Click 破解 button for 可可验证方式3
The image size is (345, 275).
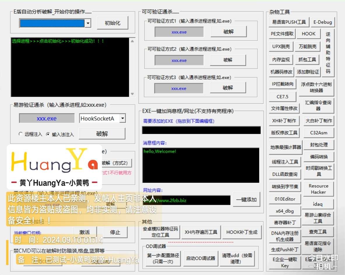pyautogui.click(x=228, y=88)
